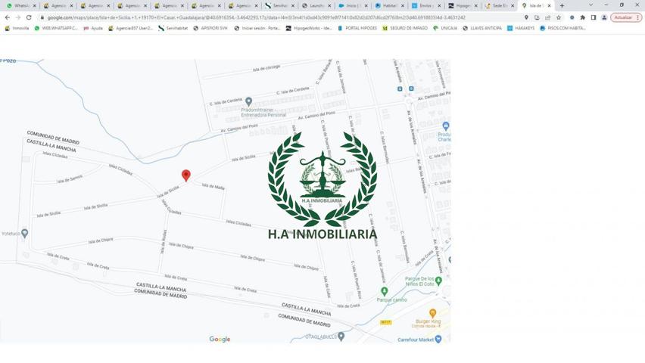The height and width of the screenshot is (363, 645).
Task: Open the browser side panel
Action: coord(594,17)
